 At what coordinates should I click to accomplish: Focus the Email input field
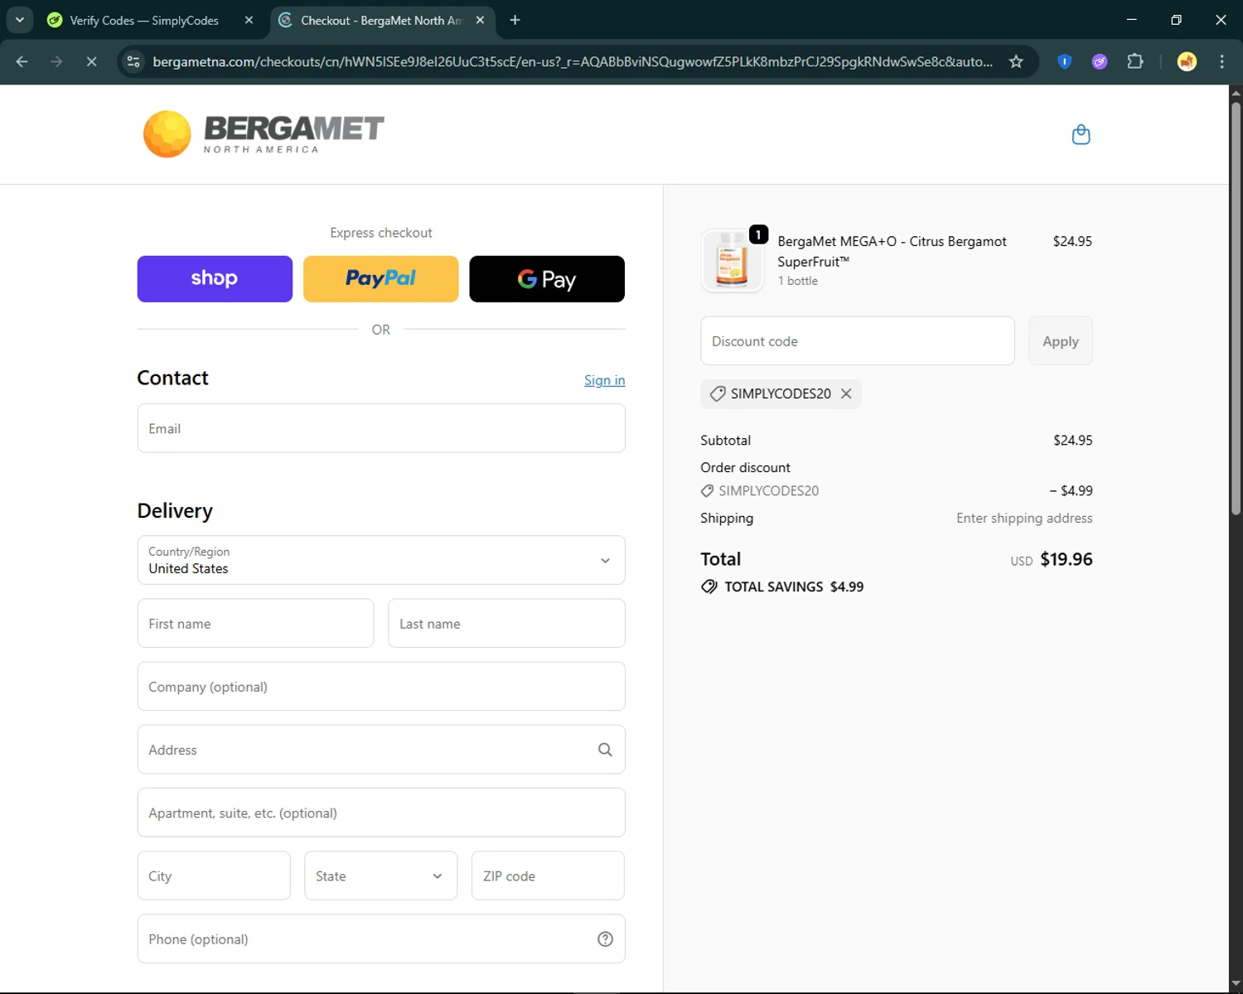pos(381,428)
